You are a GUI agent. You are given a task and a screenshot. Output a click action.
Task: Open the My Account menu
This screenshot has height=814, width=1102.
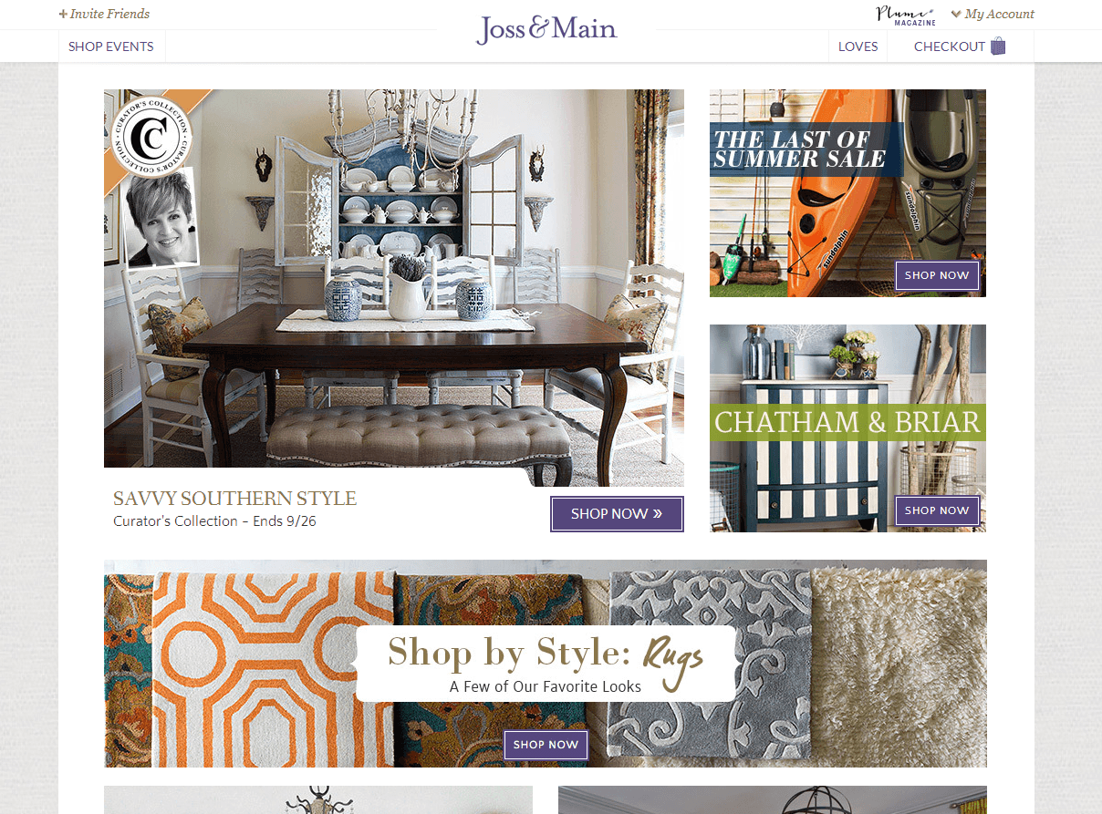[1000, 14]
